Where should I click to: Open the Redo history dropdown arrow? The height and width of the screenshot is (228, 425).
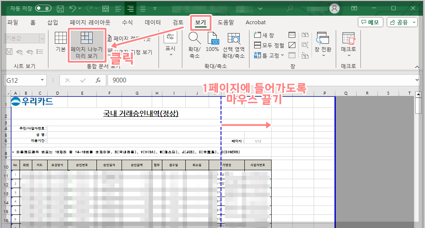pyautogui.click(x=96, y=8)
